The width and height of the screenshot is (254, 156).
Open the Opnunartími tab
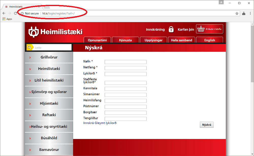[97, 40]
